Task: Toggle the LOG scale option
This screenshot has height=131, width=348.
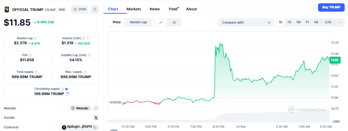Action: (x=328, y=22)
